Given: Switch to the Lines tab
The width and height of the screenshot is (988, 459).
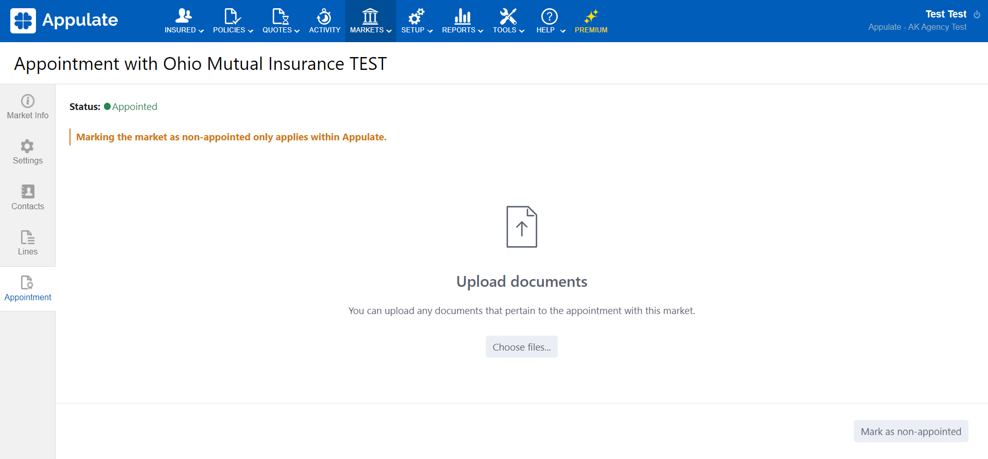Looking at the screenshot, I should coord(28,243).
